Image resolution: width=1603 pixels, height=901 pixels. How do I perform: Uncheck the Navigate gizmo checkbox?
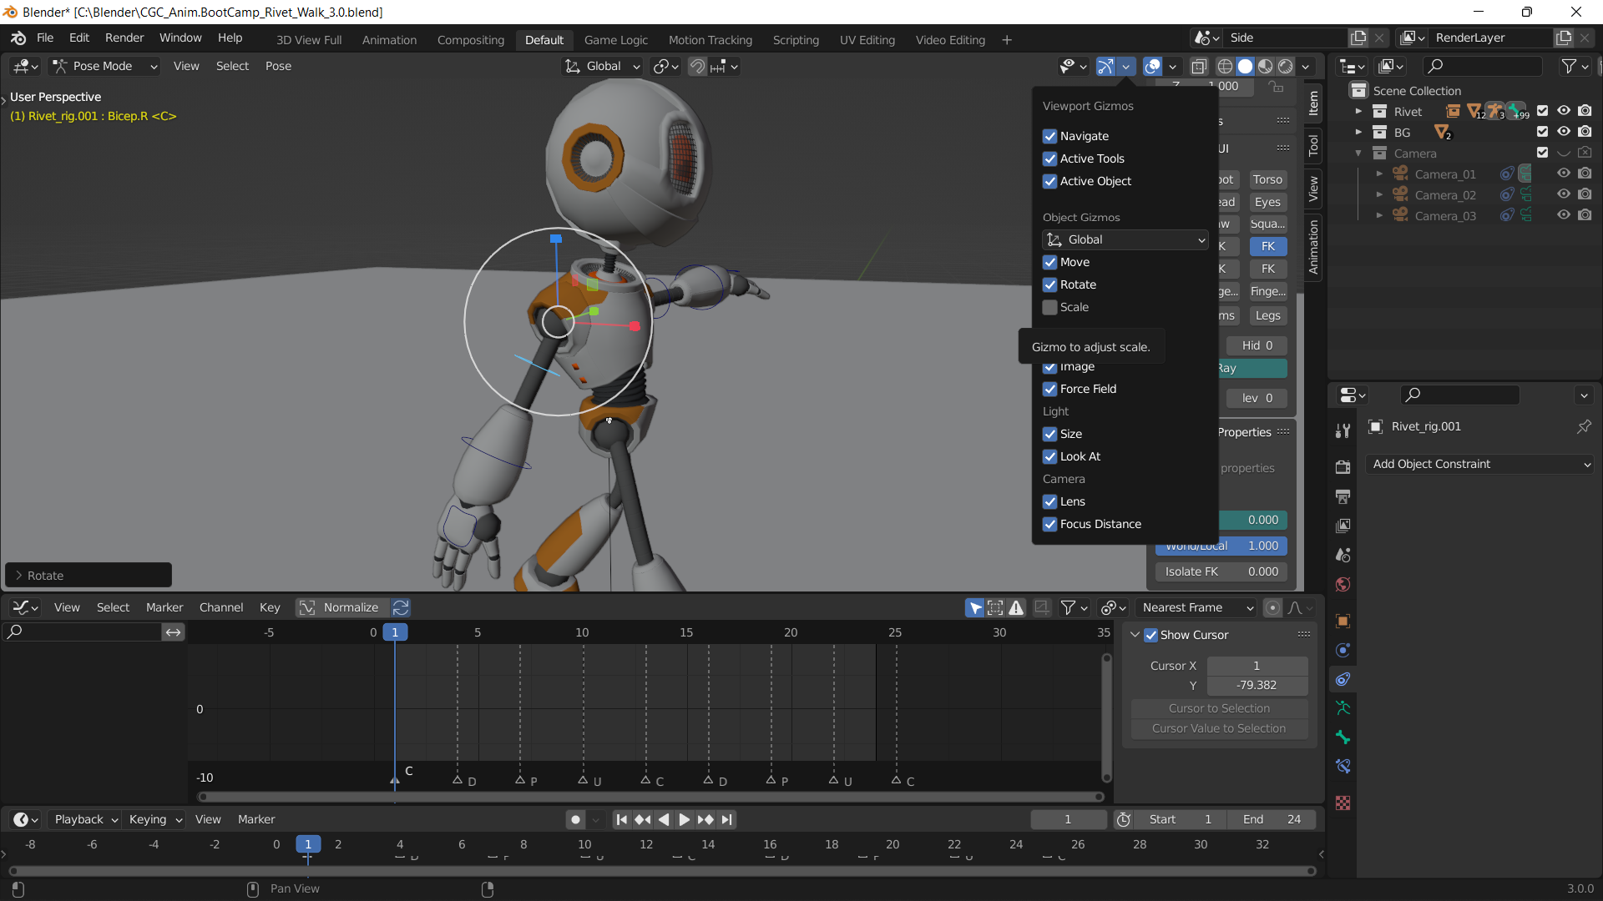pos(1050,137)
